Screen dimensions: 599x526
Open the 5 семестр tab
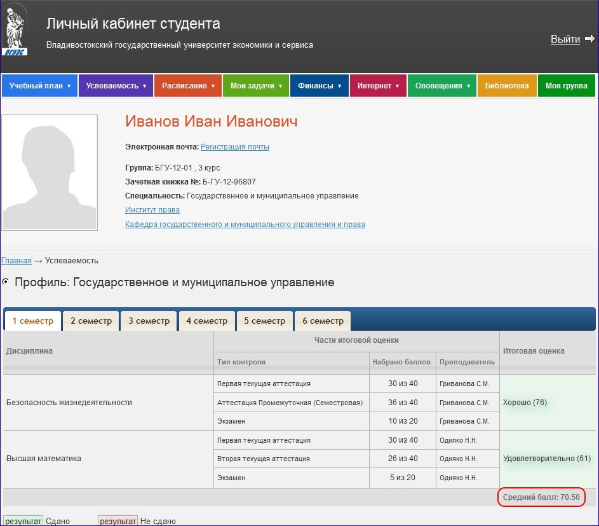tap(264, 321)
